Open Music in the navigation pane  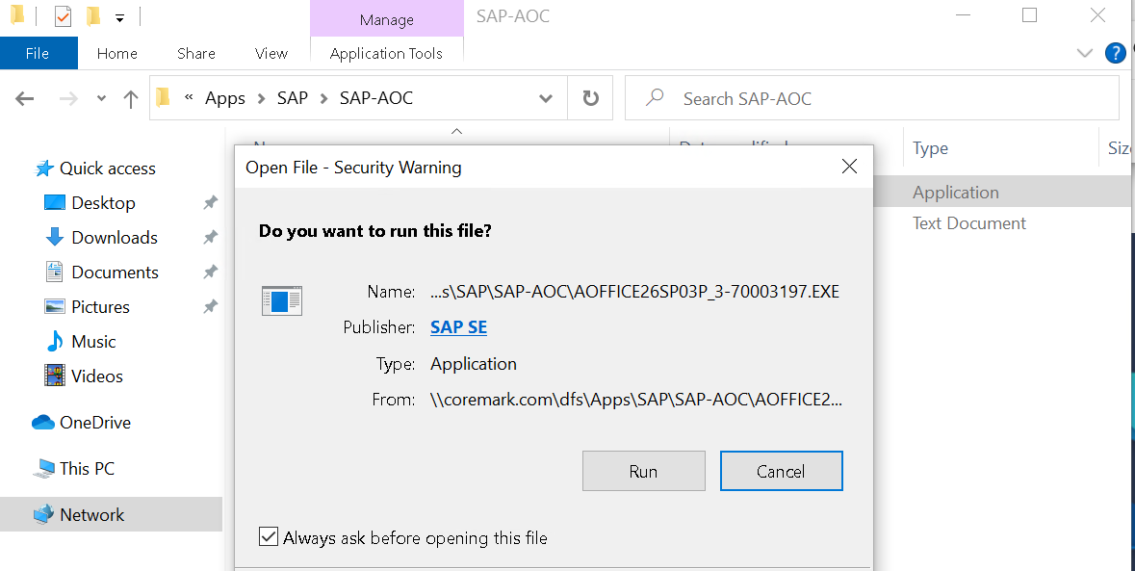tap(93, 342)
